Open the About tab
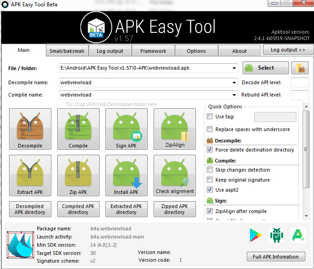The height and width of the screenshot is (269, 314). pyautogui.click(x=239, y=51)
